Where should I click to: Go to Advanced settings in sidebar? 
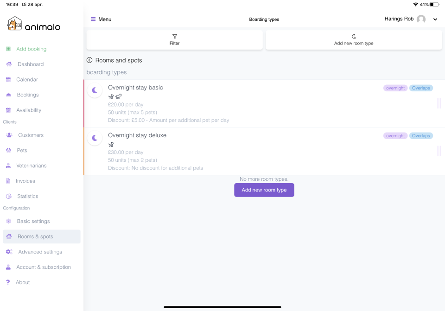pyautogui.click(x=40, y=252)
